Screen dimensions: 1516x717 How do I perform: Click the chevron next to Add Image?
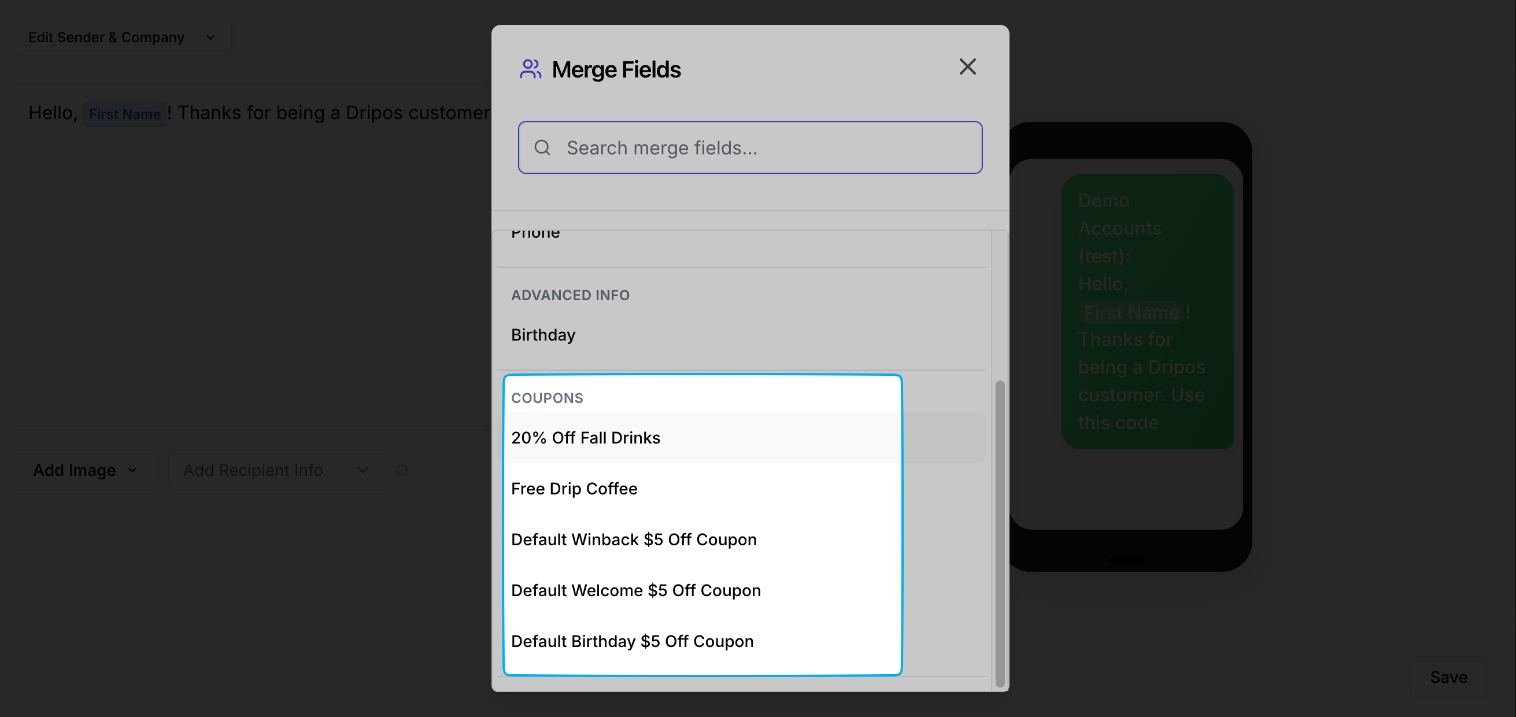click(132, 470)
